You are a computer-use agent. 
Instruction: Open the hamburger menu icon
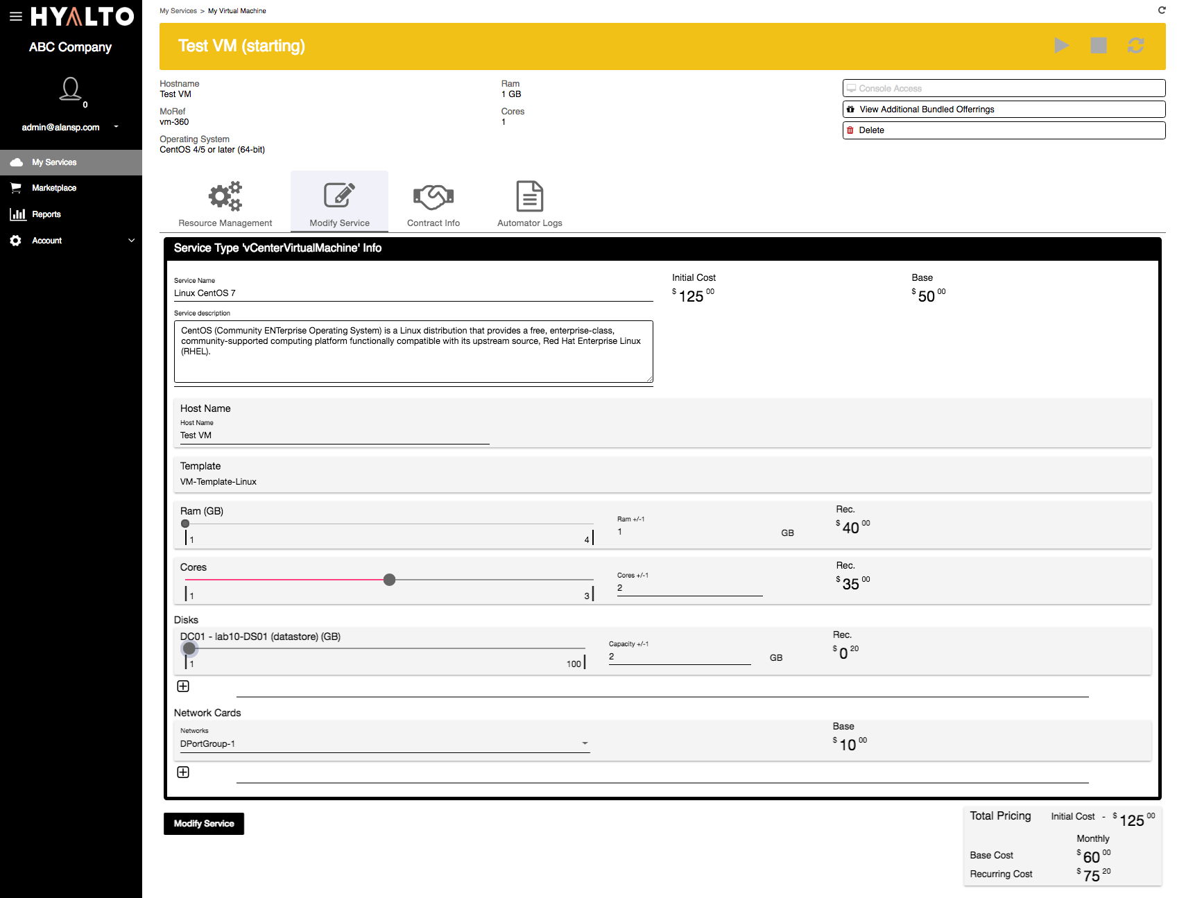pos(15,16)
